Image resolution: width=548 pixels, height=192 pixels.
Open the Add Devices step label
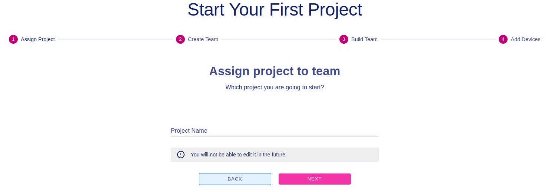(525, 39)
